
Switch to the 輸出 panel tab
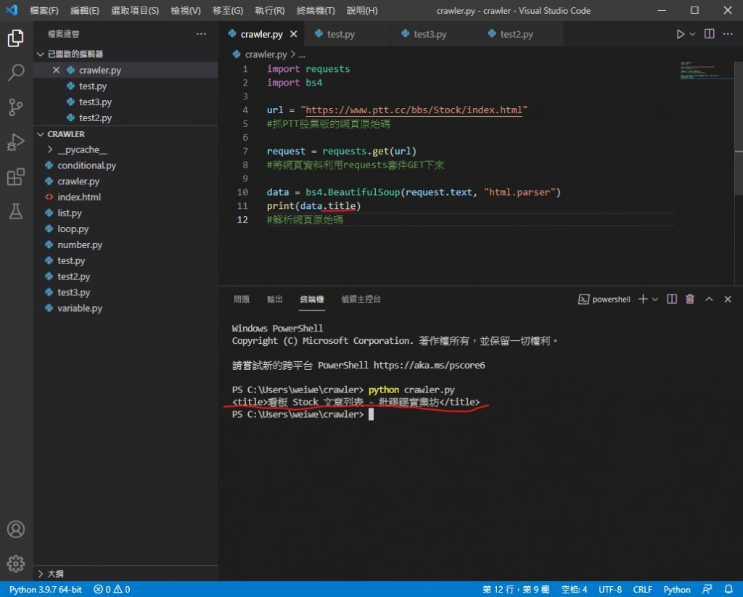pyautogui.click(x=275, y=299)
